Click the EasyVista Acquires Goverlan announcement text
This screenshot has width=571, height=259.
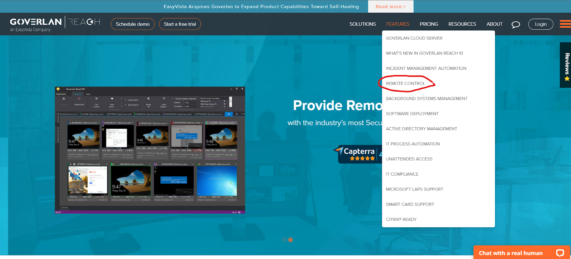pos(261,7)
